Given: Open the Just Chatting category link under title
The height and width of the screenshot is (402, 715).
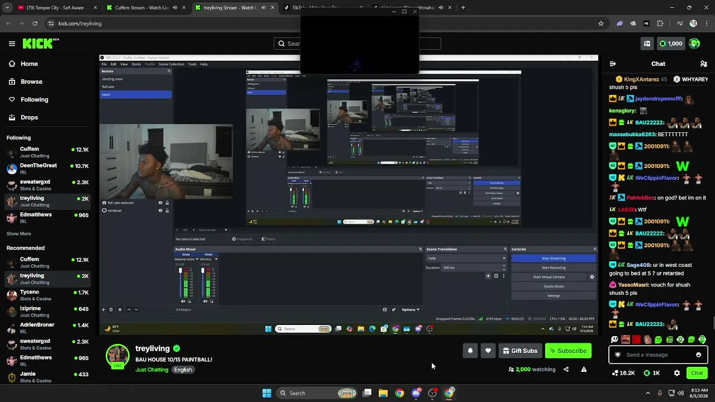Looking at the screenshot, I should point(151,370).
